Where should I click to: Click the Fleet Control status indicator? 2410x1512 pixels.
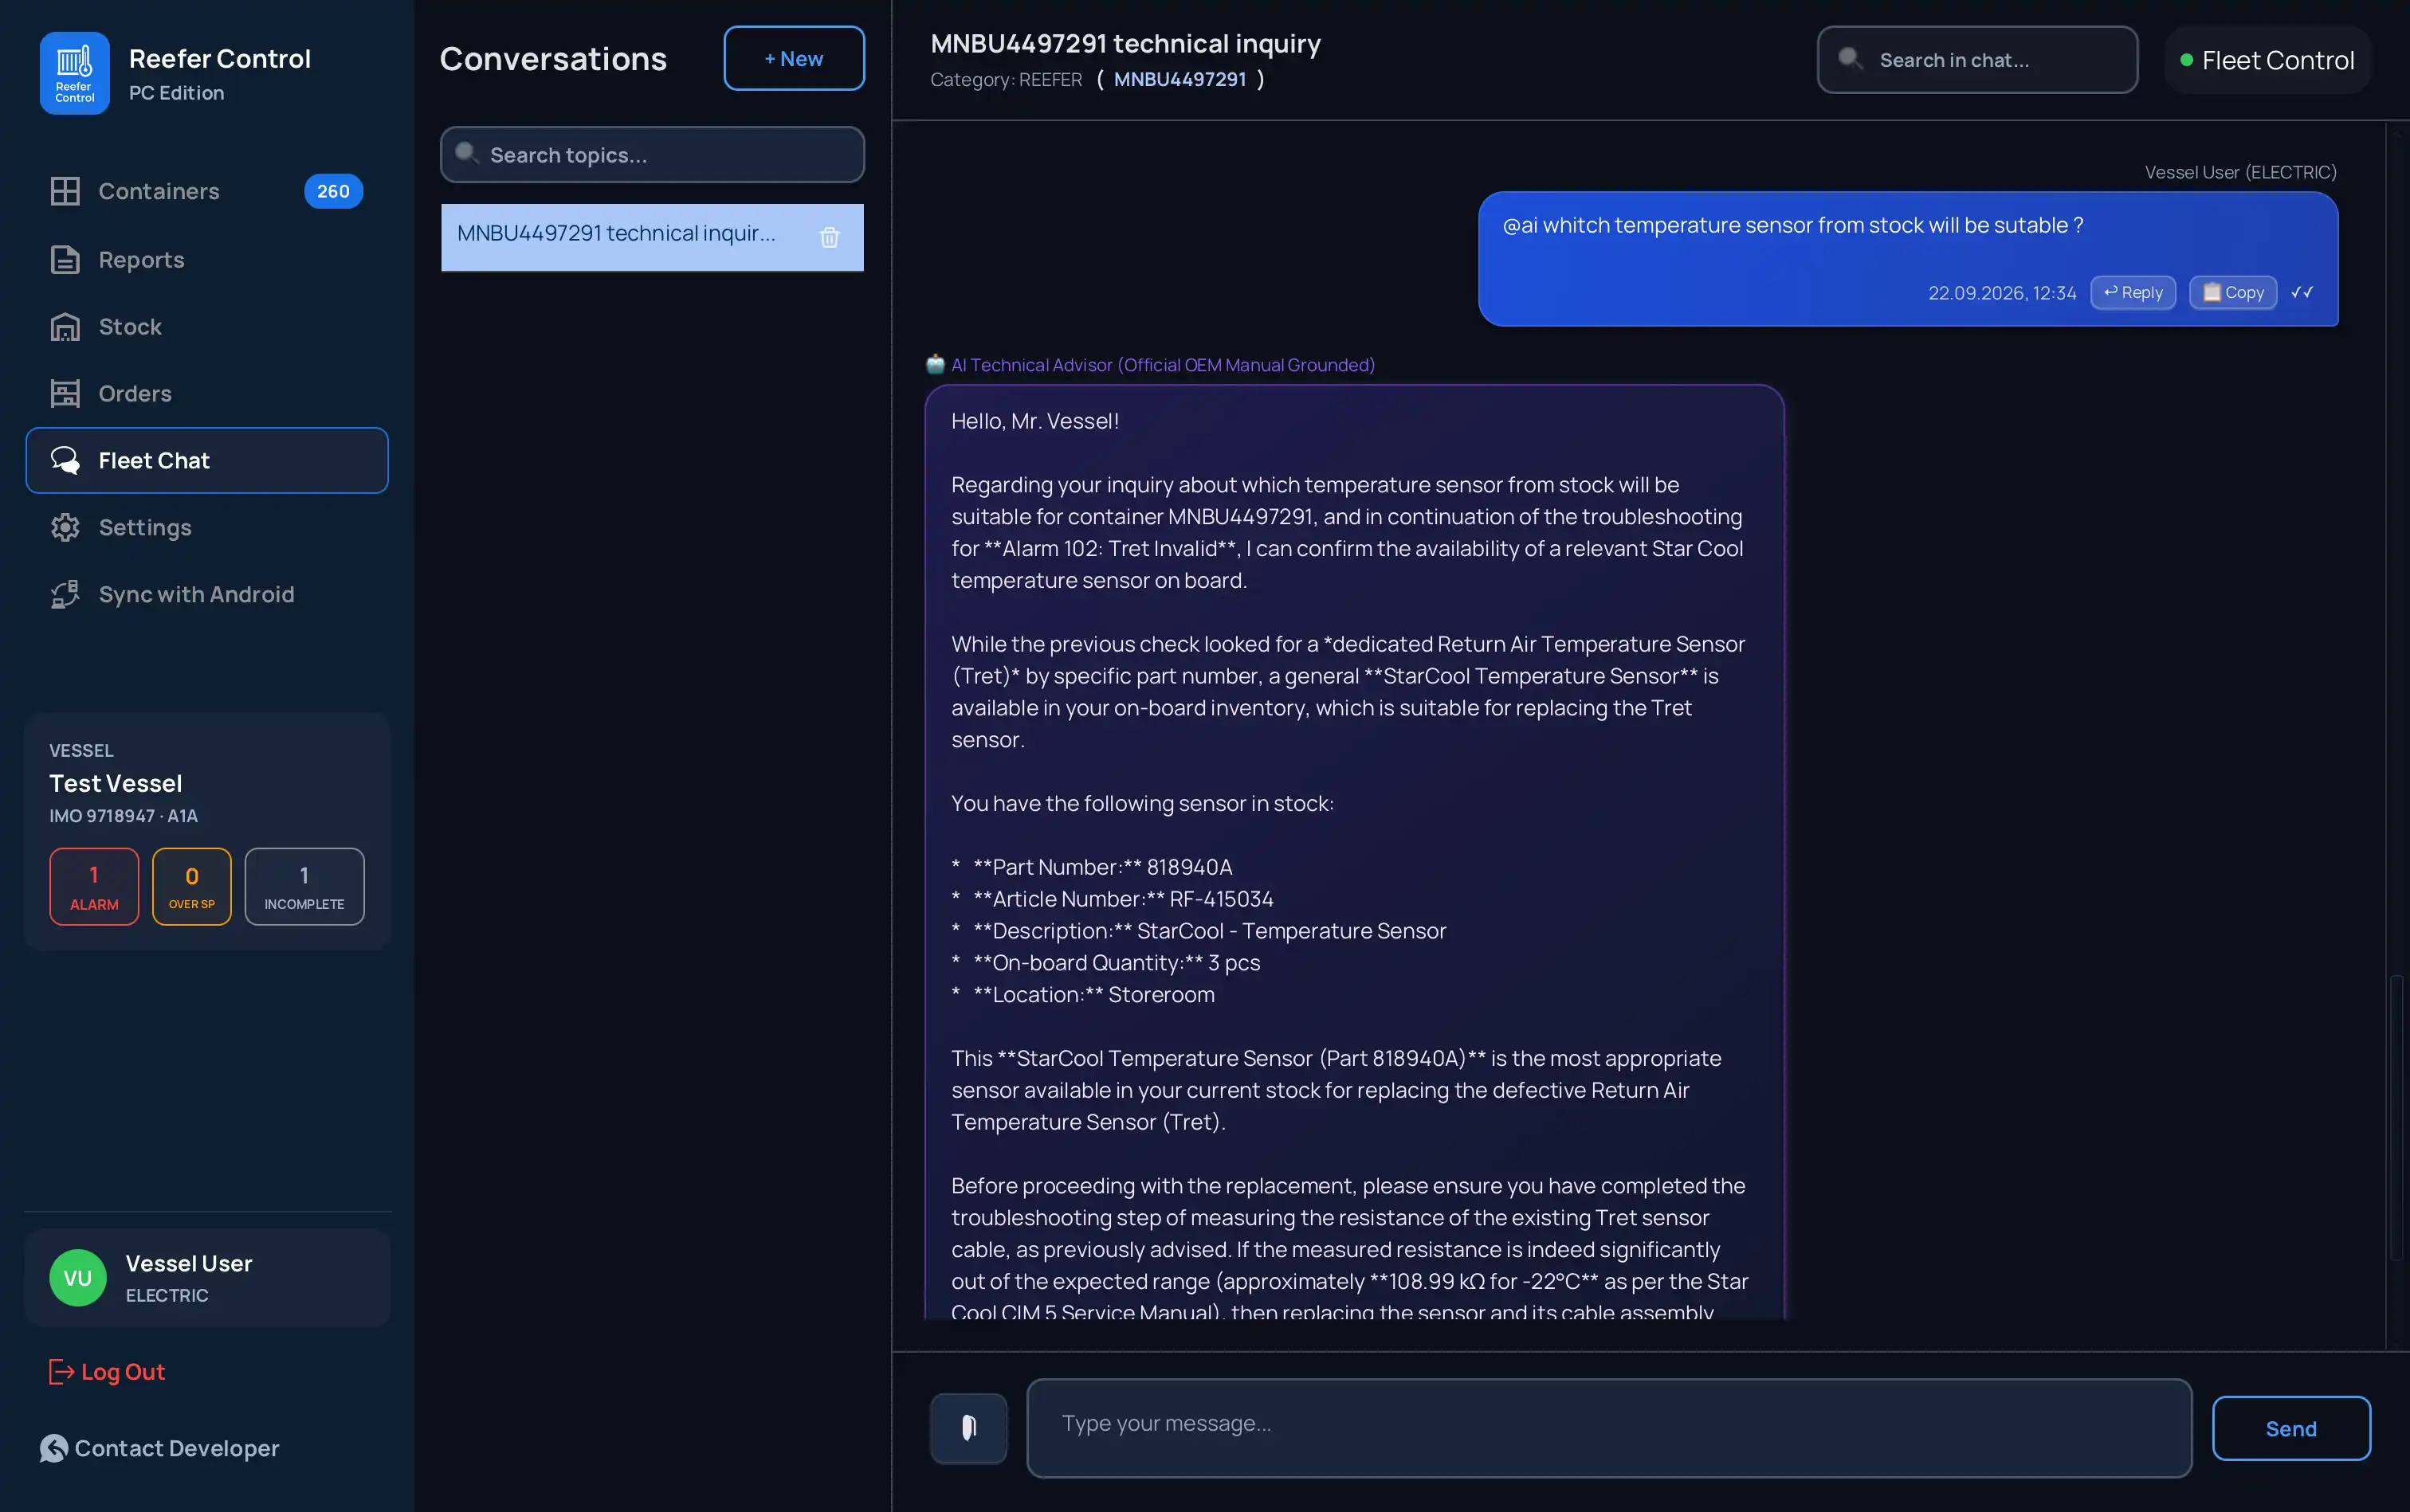pos(2268,60)
